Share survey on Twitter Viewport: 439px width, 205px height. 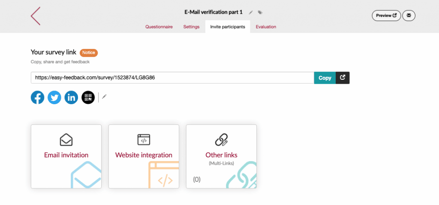tap(54, 97)
